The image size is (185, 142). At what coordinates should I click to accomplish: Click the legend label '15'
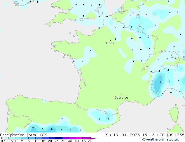click(x=43, y=141)
